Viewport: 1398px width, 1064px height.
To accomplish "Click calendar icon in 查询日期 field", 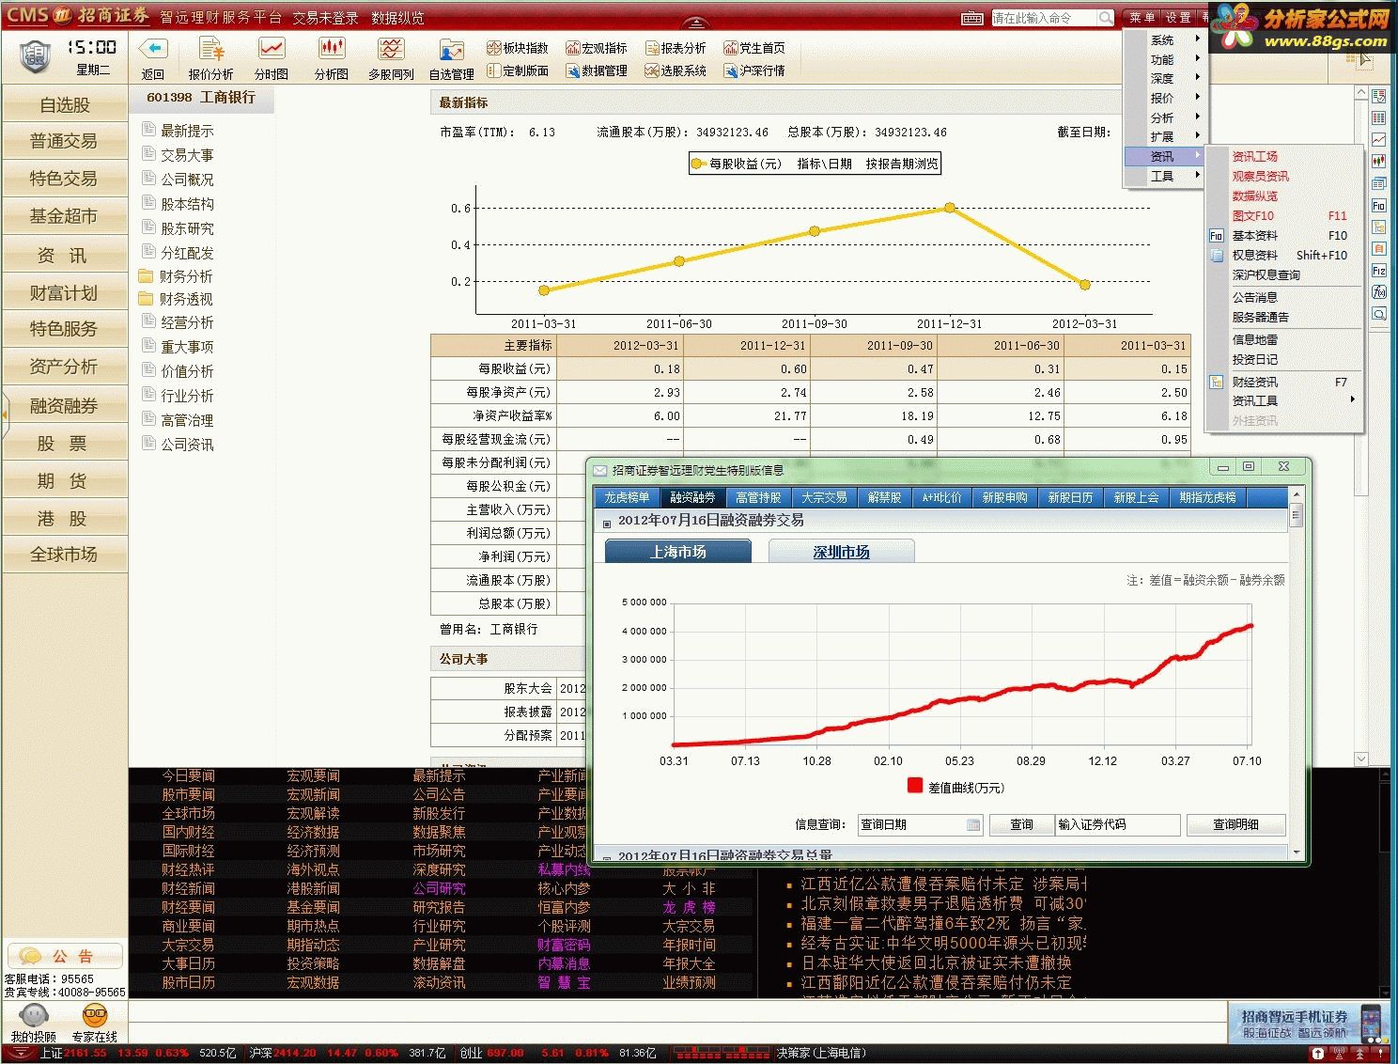I will [973, 825].
